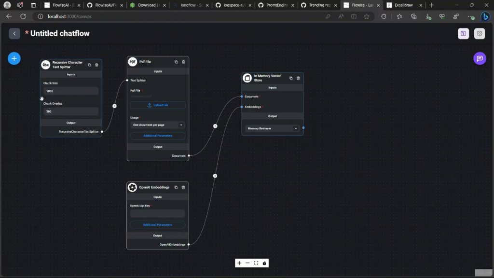
Task: Click Upload File in Pdf File node
Action: click(x=158, y=105)
